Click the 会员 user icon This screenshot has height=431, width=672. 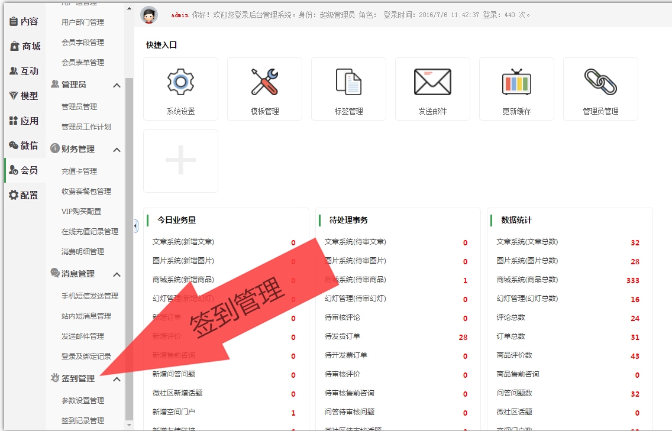pyautogui.click(x=14, y=170)
